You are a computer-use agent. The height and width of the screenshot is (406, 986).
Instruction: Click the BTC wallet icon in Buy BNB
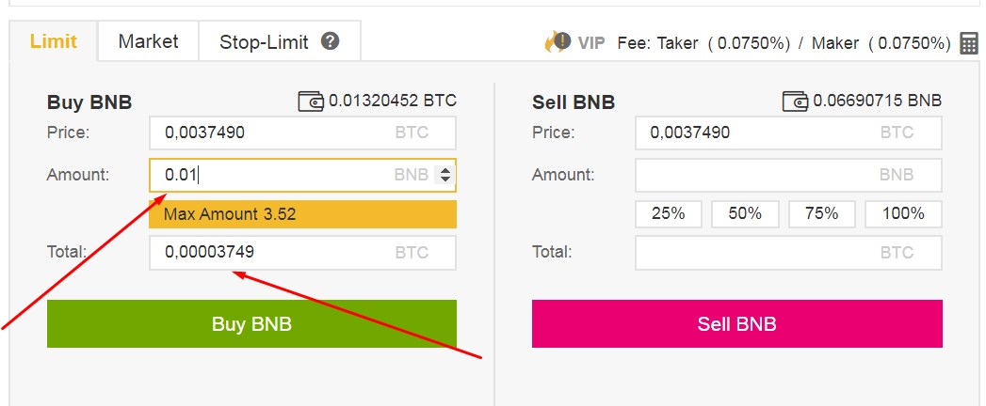pyautogui.click(x=311, y=101)
